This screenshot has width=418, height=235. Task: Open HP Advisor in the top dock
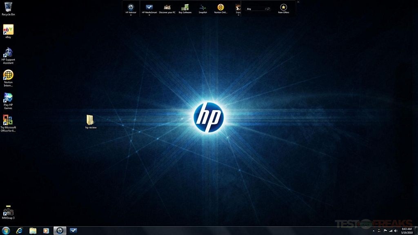pos(131,7)
